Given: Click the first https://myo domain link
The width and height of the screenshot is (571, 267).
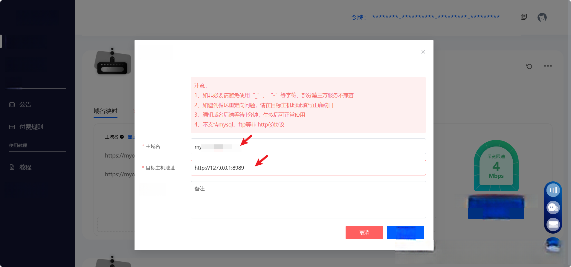Looking at the screenshot, I should [x=120, y=155].
